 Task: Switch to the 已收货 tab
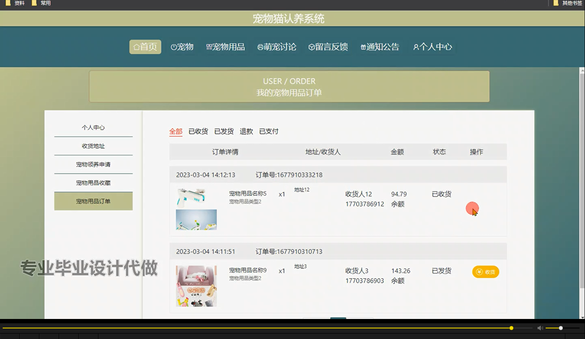pyautogui.click(x=198, y=131)
